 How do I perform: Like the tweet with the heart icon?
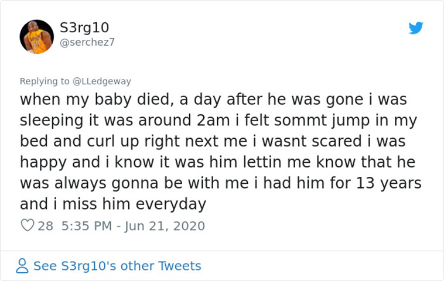(x=28, y=225)
